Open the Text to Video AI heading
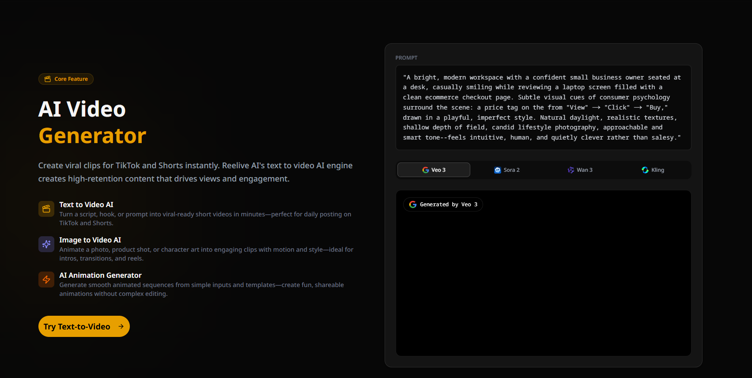752x378 pixels. (x=86, y=204)
